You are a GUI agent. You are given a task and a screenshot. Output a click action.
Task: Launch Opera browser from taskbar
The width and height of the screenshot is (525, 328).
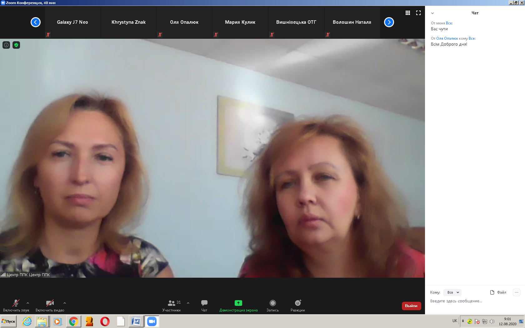[105, 321]
